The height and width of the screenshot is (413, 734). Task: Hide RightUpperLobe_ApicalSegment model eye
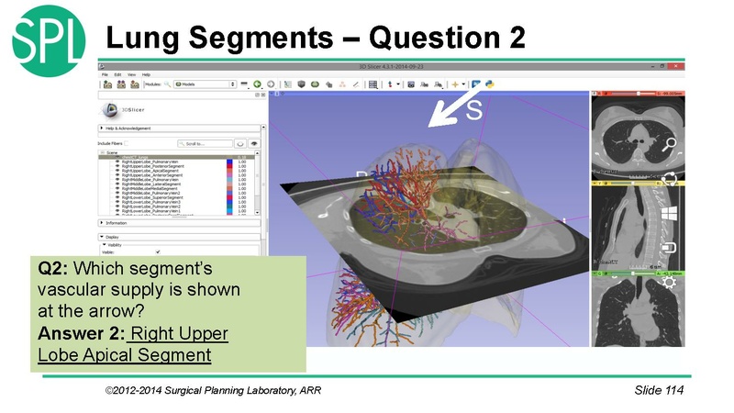coord(117,171)
